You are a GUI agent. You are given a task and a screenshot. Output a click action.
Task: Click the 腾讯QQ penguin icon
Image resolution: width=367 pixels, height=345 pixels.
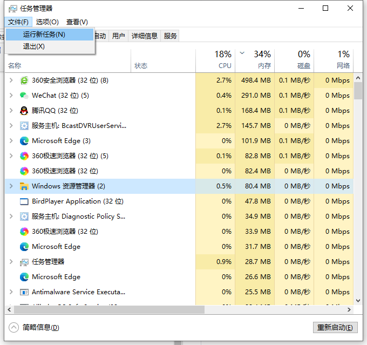(24, 111)
